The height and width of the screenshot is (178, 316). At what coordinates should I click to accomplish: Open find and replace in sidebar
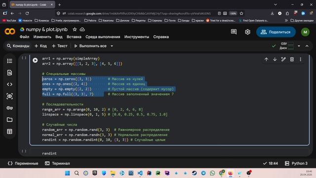pyautogui.click(x=9, y=73)
